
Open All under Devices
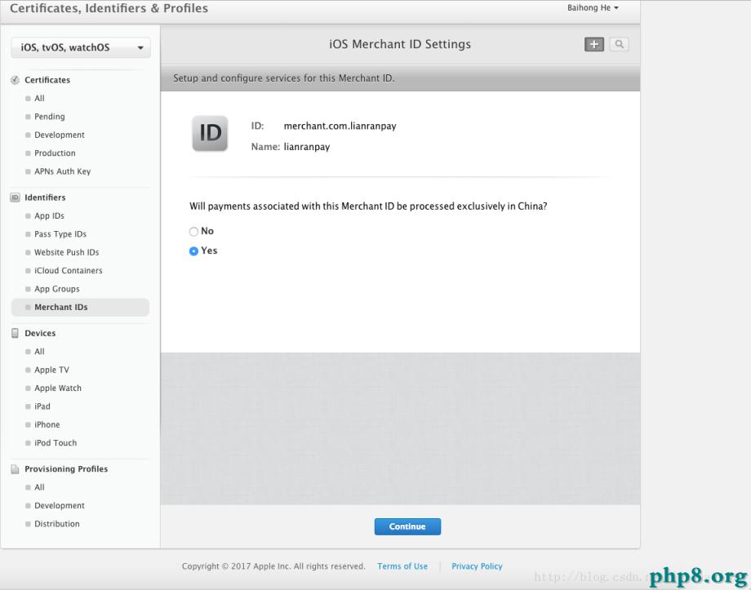tap(39, 352)
